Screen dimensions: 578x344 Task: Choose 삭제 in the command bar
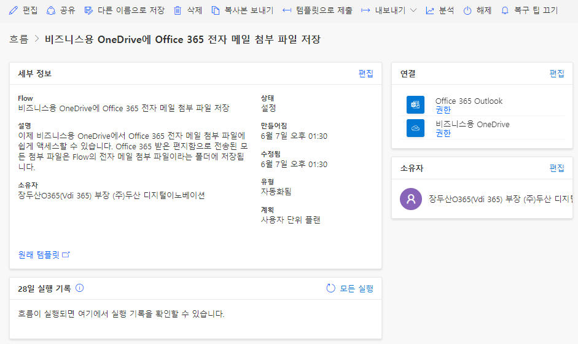point(195,10)
